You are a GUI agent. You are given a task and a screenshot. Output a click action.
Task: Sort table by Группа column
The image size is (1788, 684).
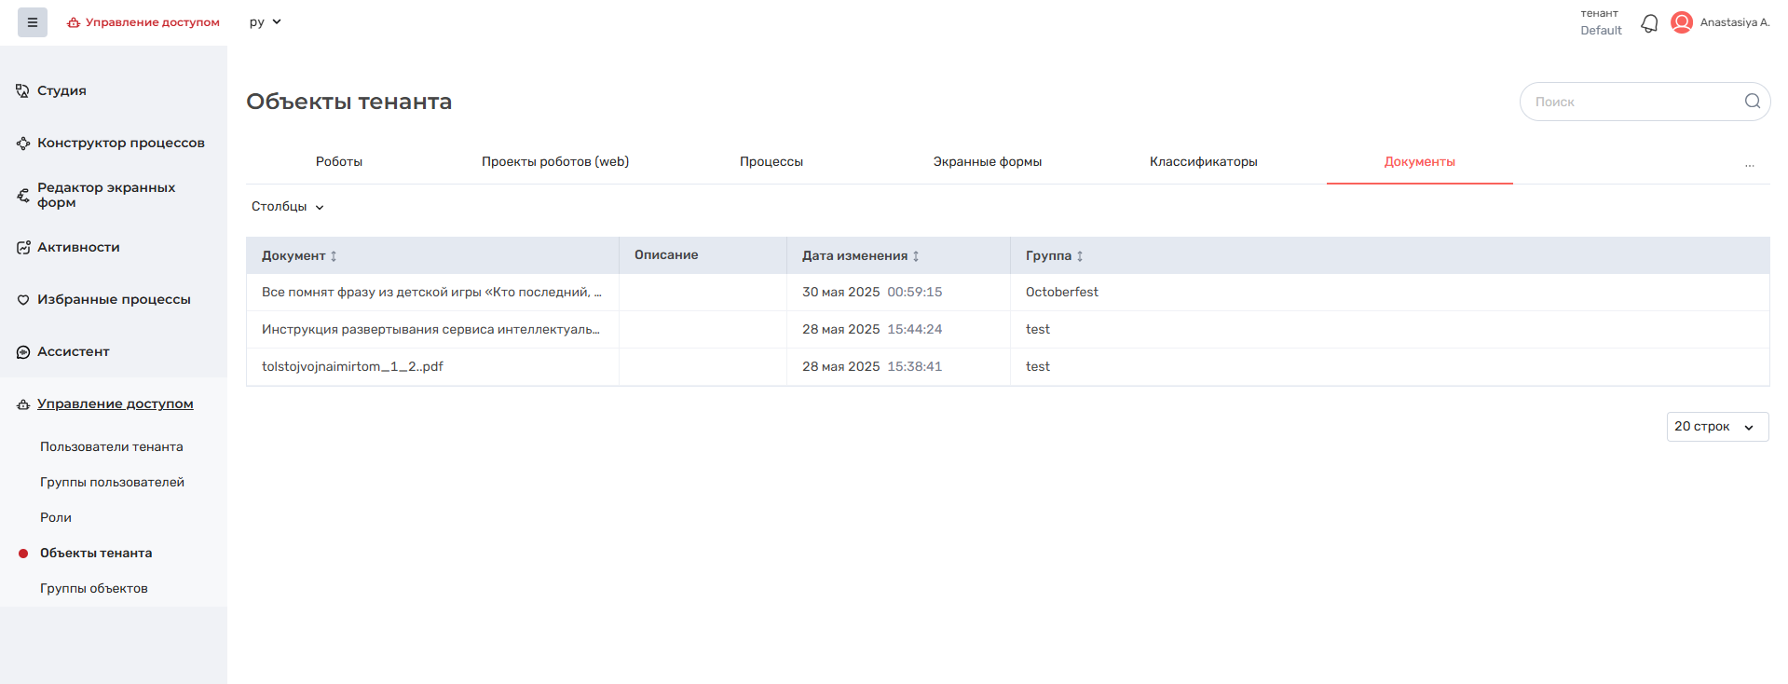[1080, 255]
